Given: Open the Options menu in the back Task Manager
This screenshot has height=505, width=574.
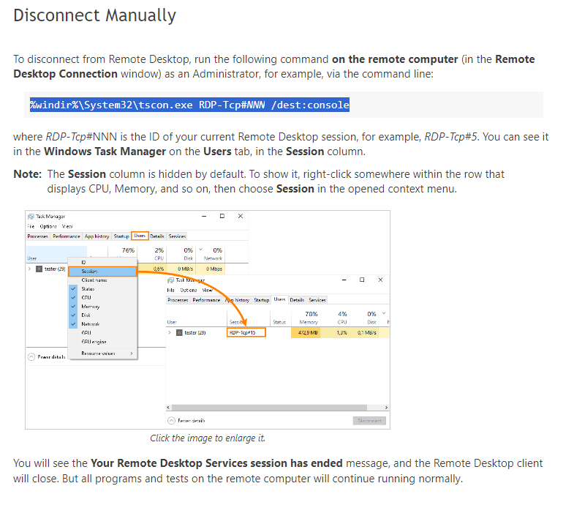Looking at the screenshot, I should click(x=48, y=226).
